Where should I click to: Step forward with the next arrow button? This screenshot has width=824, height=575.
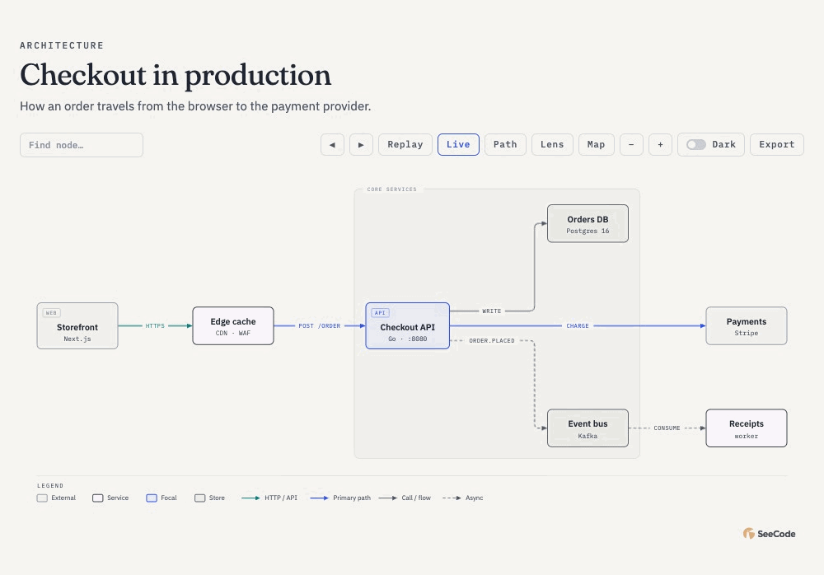[x=361, y=144]
